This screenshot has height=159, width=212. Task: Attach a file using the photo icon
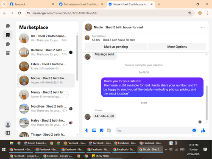(94, 131)
